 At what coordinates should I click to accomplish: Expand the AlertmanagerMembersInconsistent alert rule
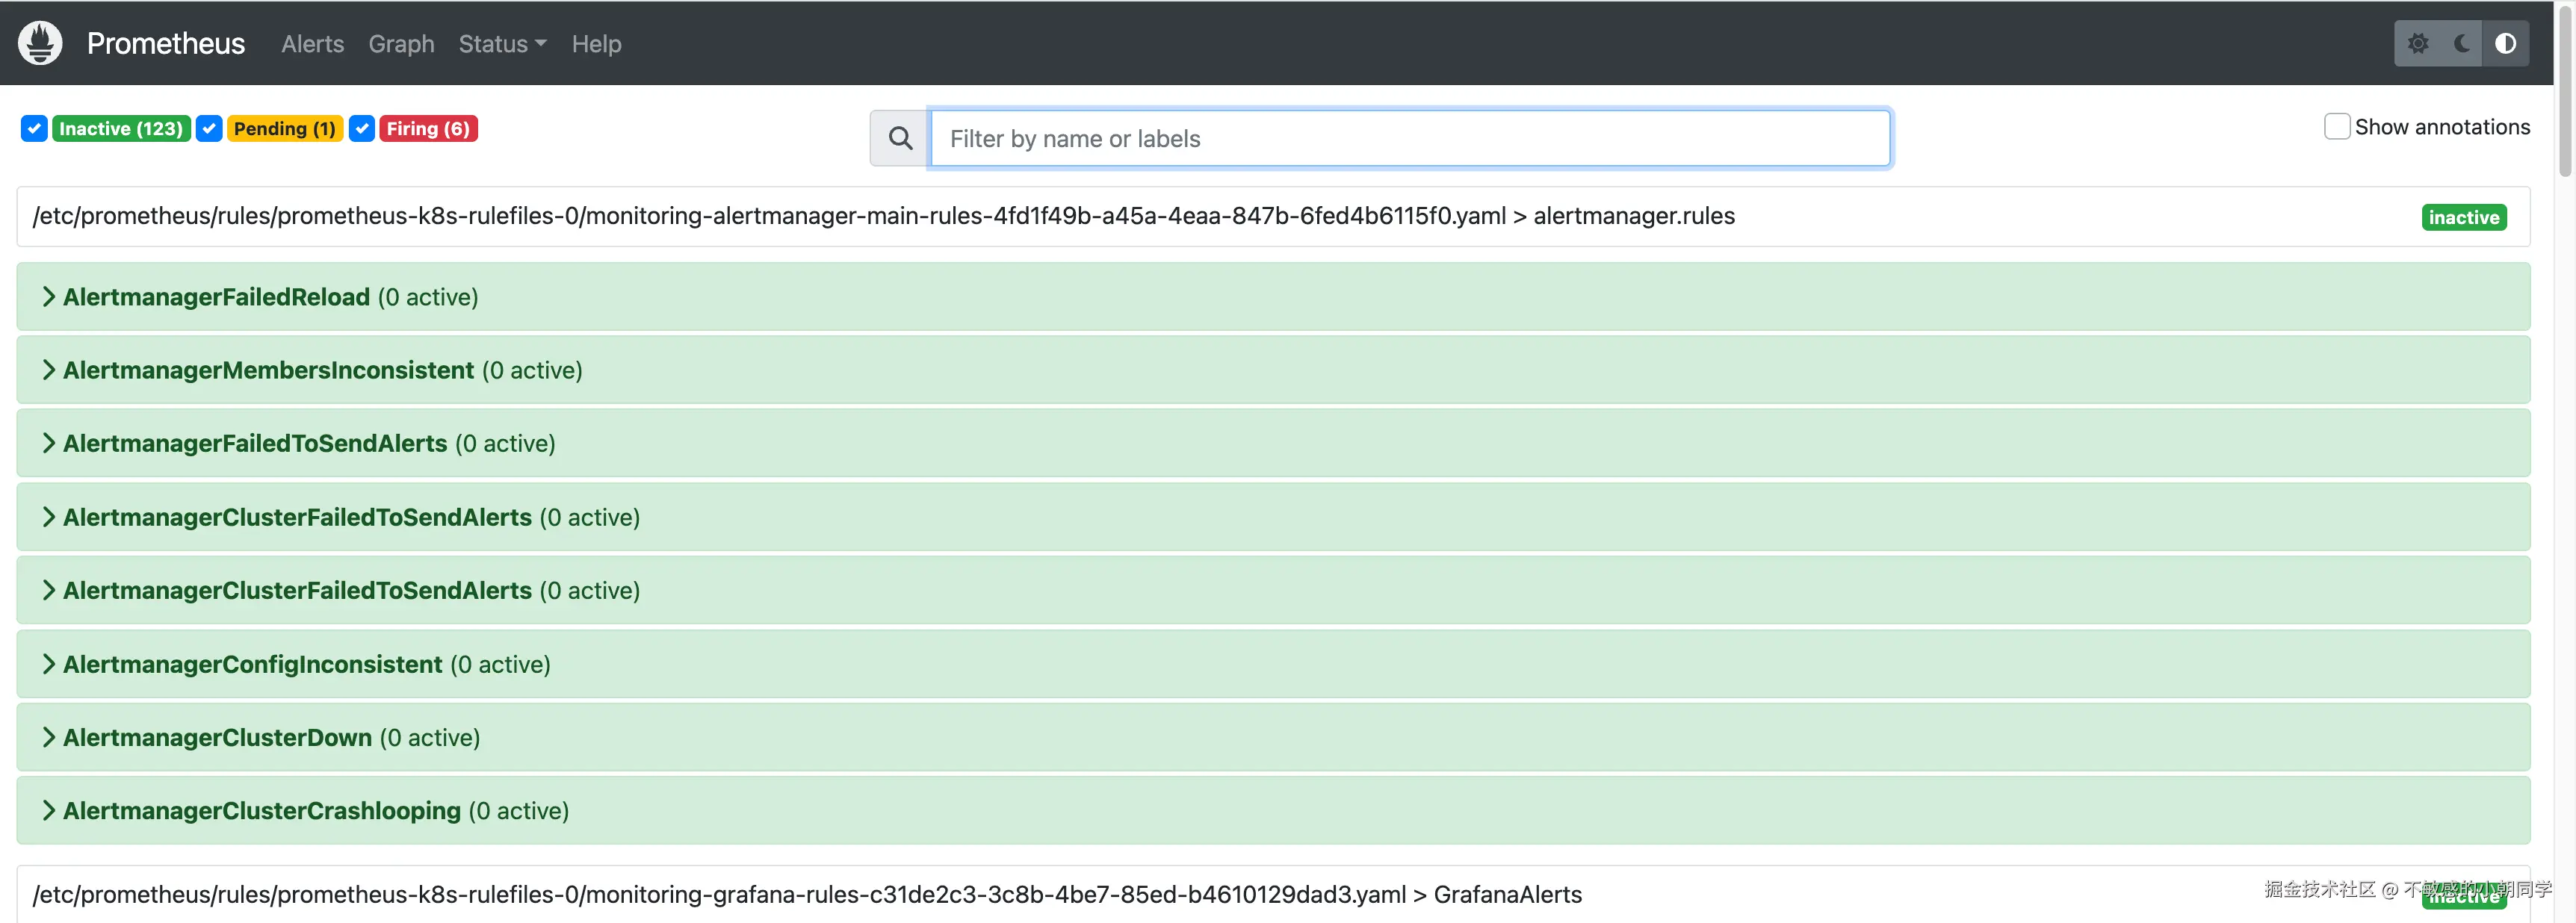point(268,370)
